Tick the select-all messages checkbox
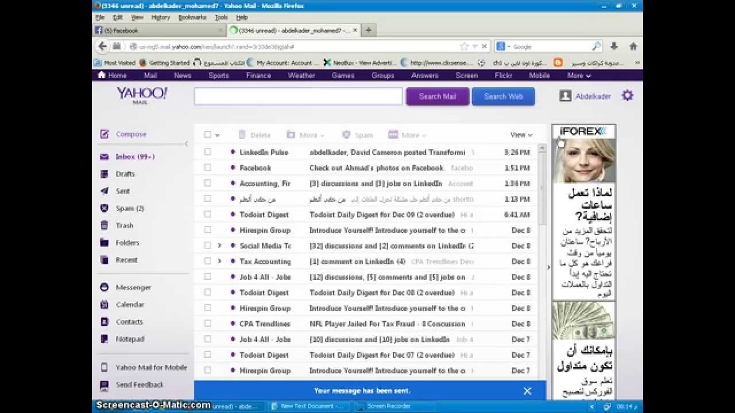The width and height of the screenshot is (735, 413). click(208, 135)
